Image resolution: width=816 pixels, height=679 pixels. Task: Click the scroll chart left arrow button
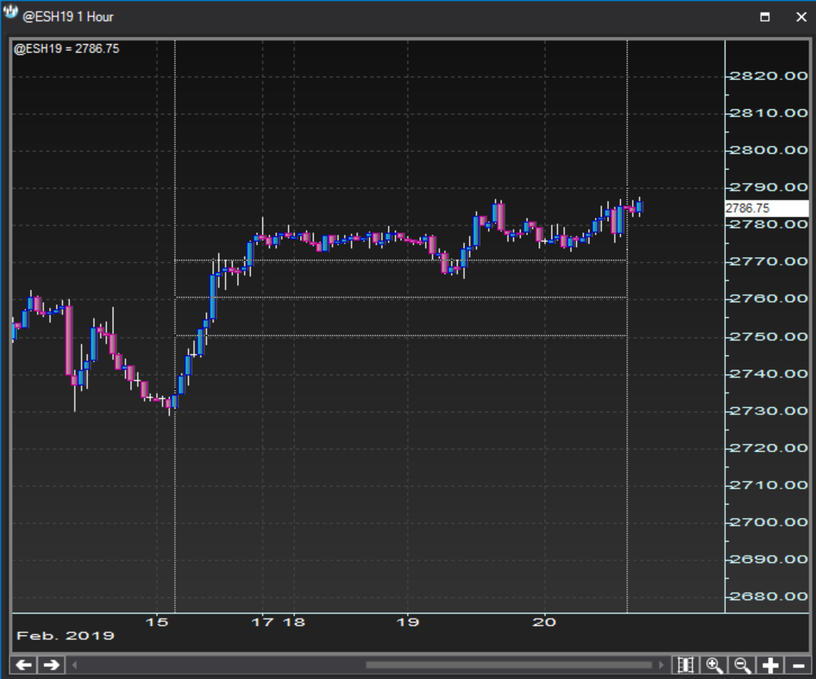pyautogui.click(x=24, y=665)
